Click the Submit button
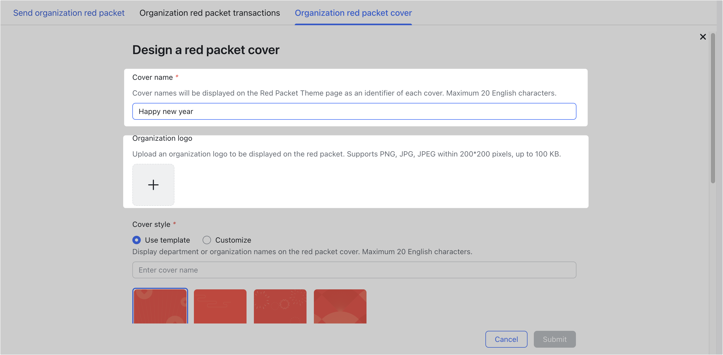This screenshot has width=723, height=355. click(x=555, y=339)
